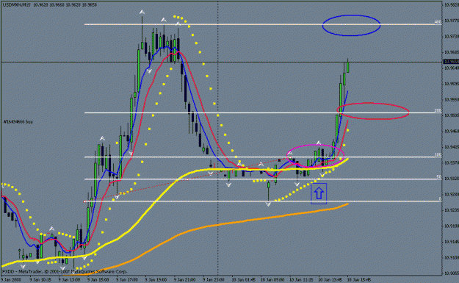The height and width of the screenshot is (283, 459).
Task: Click the '10 Jan 09:00' time axis label
Action: (x=272, y=280)
